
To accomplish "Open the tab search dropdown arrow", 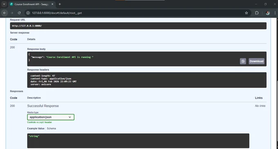I will click(4, 4).
